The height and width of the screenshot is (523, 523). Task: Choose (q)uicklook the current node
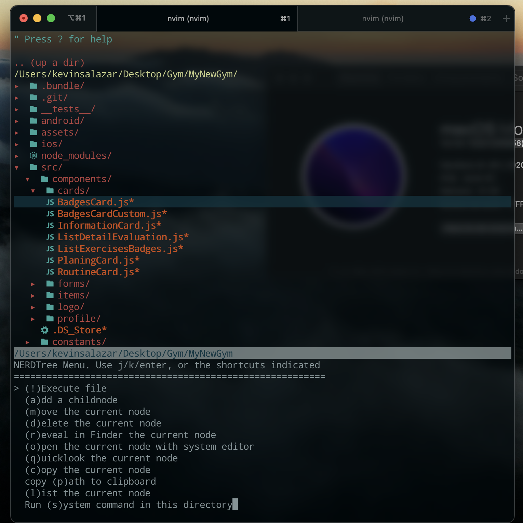point(101,458)
